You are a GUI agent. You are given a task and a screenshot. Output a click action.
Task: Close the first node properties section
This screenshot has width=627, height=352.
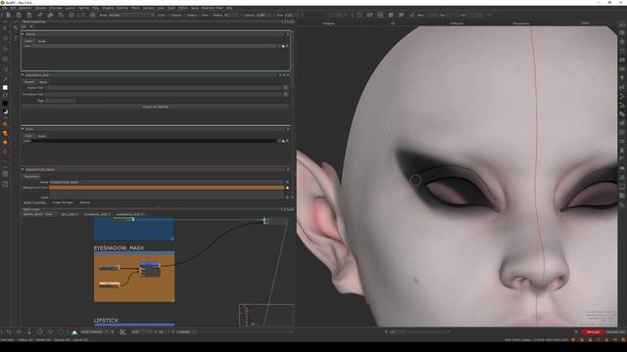pos(287,34)
